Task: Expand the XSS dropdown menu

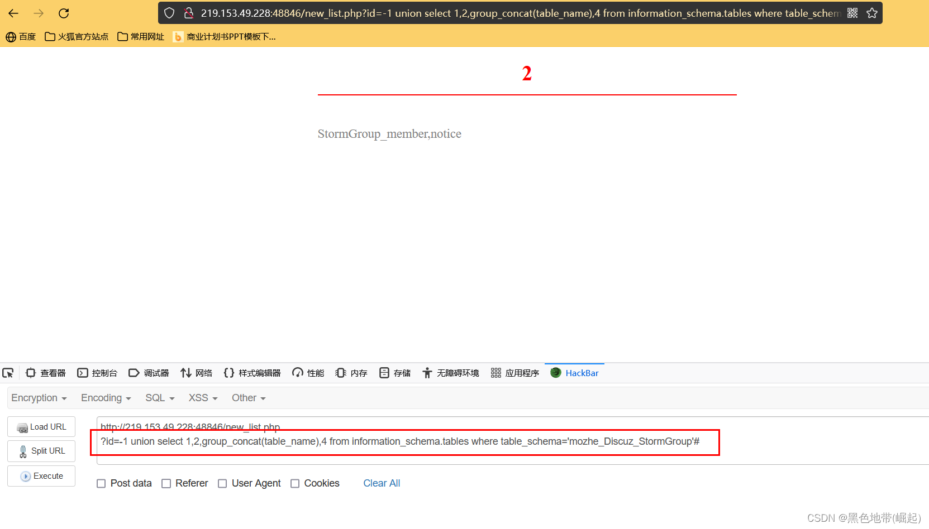Action: [203, 398]
